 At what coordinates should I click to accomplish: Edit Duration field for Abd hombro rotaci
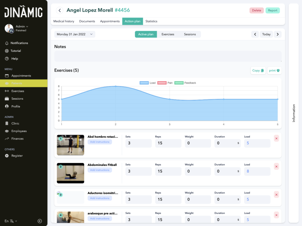click(x=228, y=143)
